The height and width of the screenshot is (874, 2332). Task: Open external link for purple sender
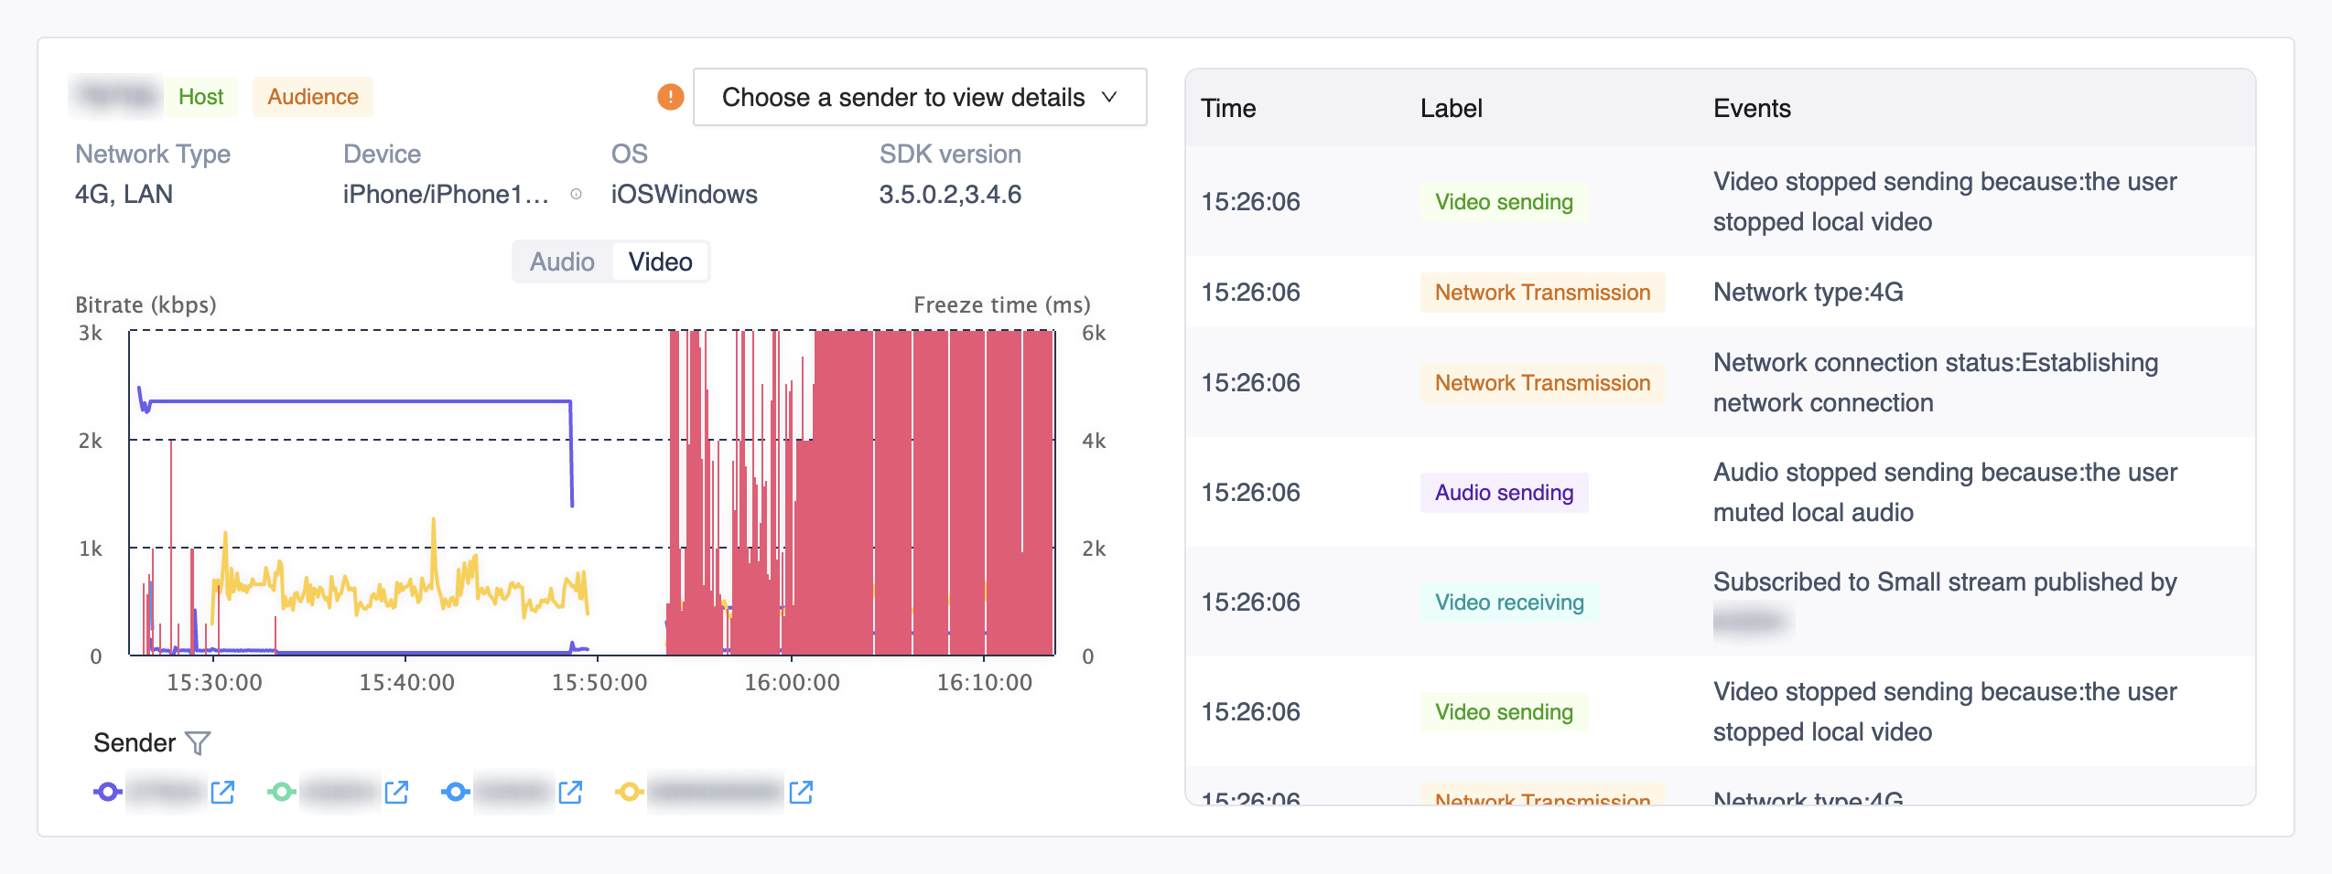coord(222,792)
